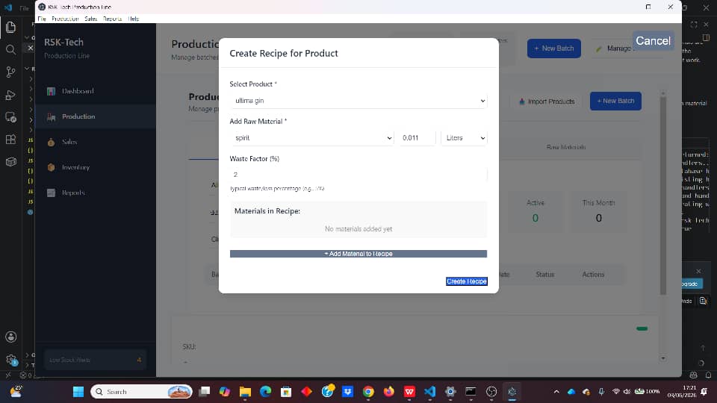Expand the Select Product dropdown
This screenshot has width=717, height=403.
click(x=358, y=101)
